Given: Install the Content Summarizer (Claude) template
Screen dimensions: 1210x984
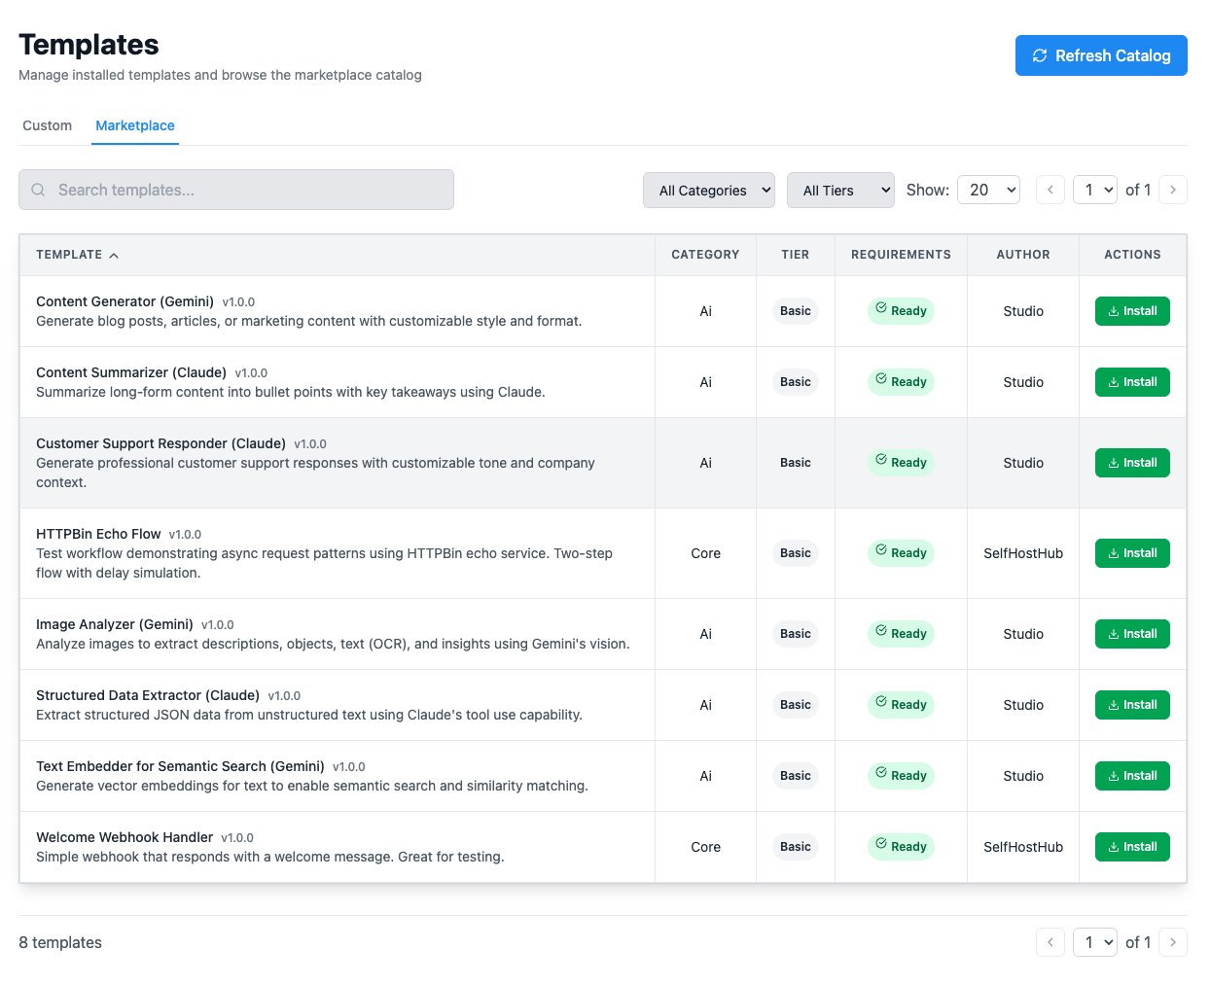Looking at the screenshot, I should (x=1132, y=381).
